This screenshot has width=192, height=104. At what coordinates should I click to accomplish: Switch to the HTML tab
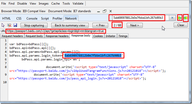tap(6, 19)
